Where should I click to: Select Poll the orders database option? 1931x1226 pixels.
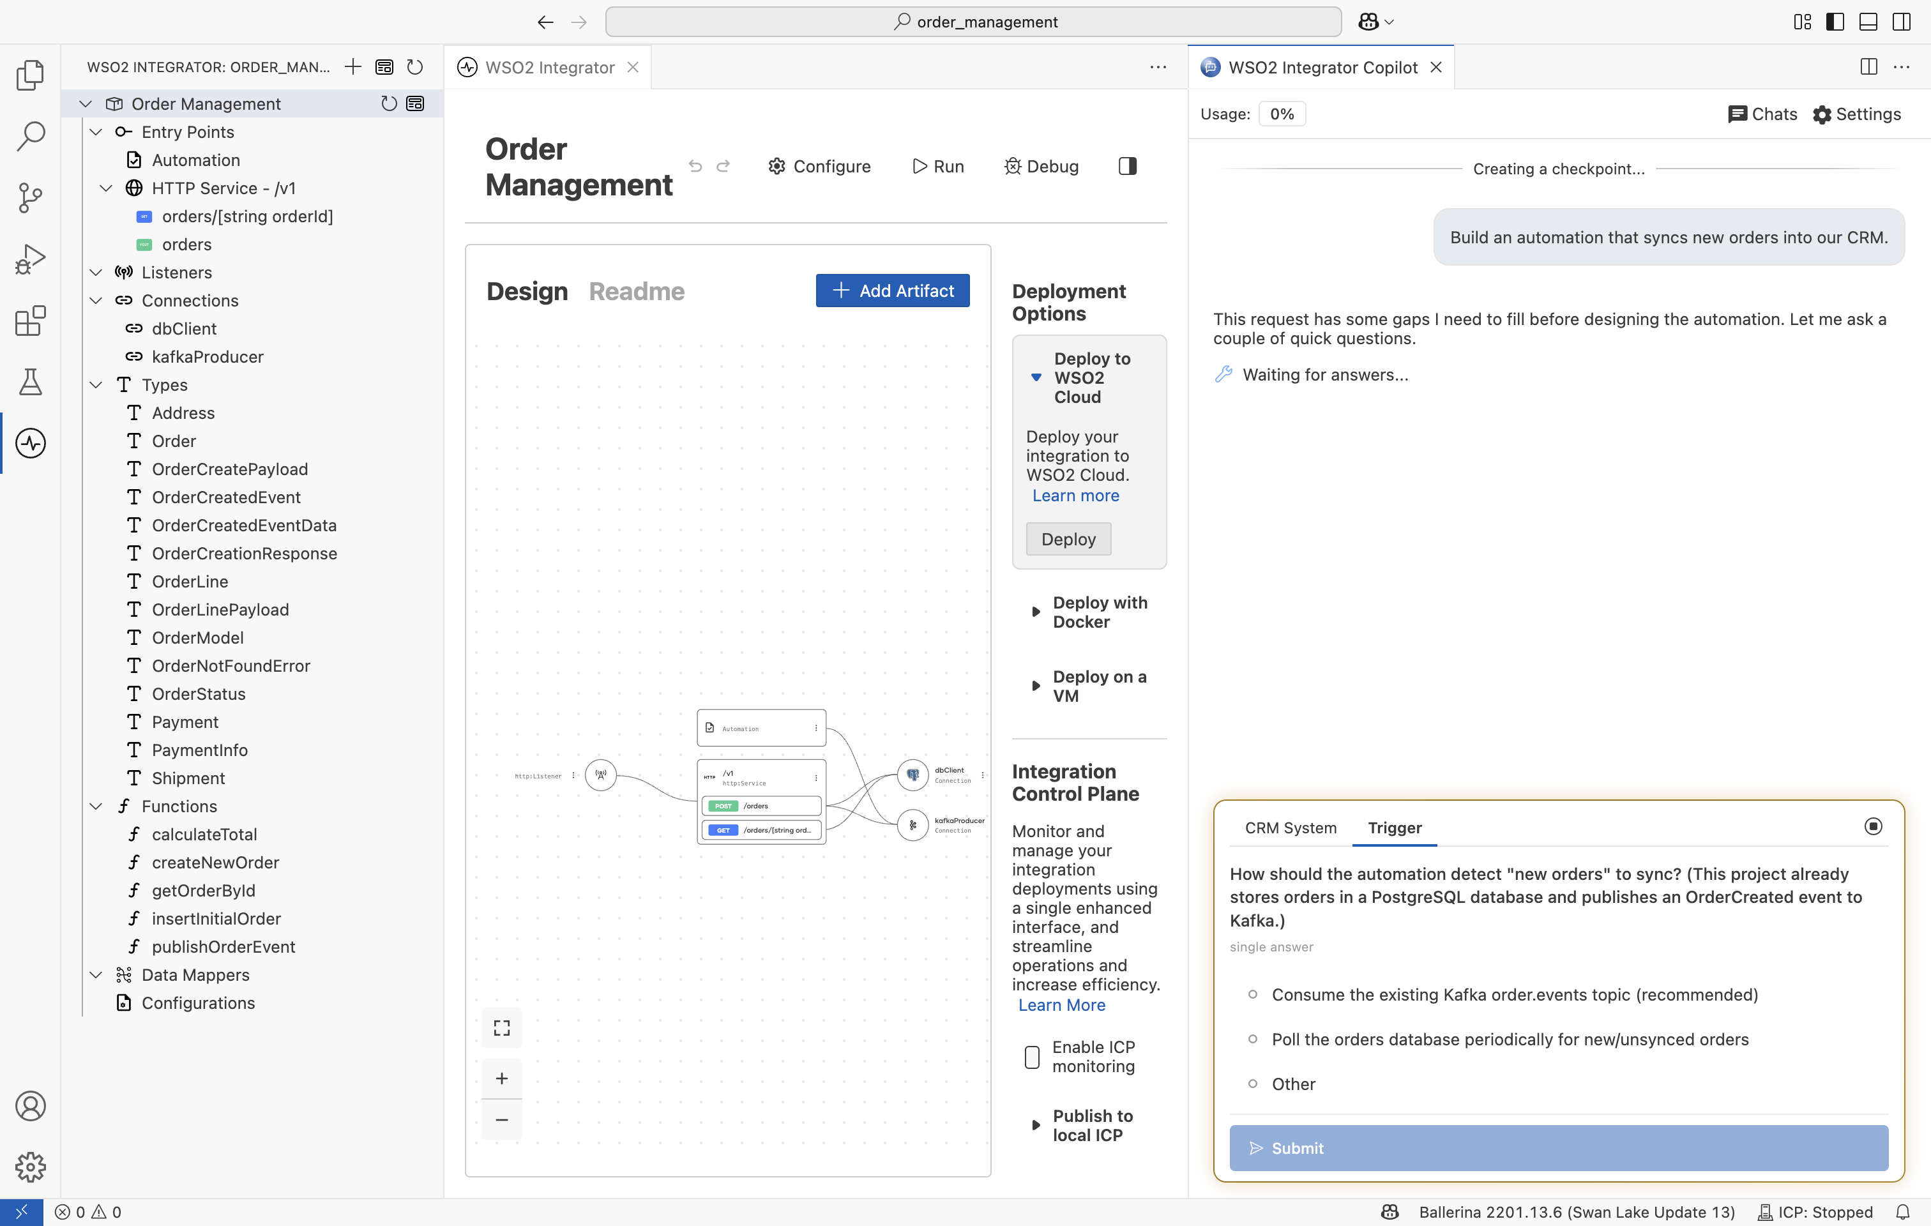pyautogui.click(x=1253, y=1039)
